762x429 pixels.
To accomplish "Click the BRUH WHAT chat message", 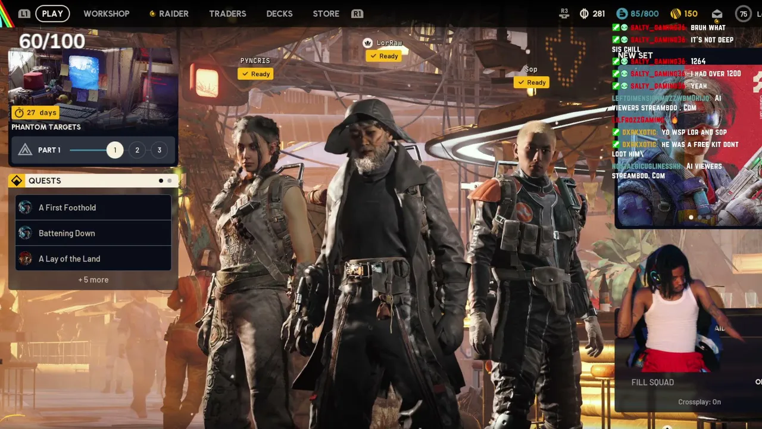I will (x=708, y=28).
